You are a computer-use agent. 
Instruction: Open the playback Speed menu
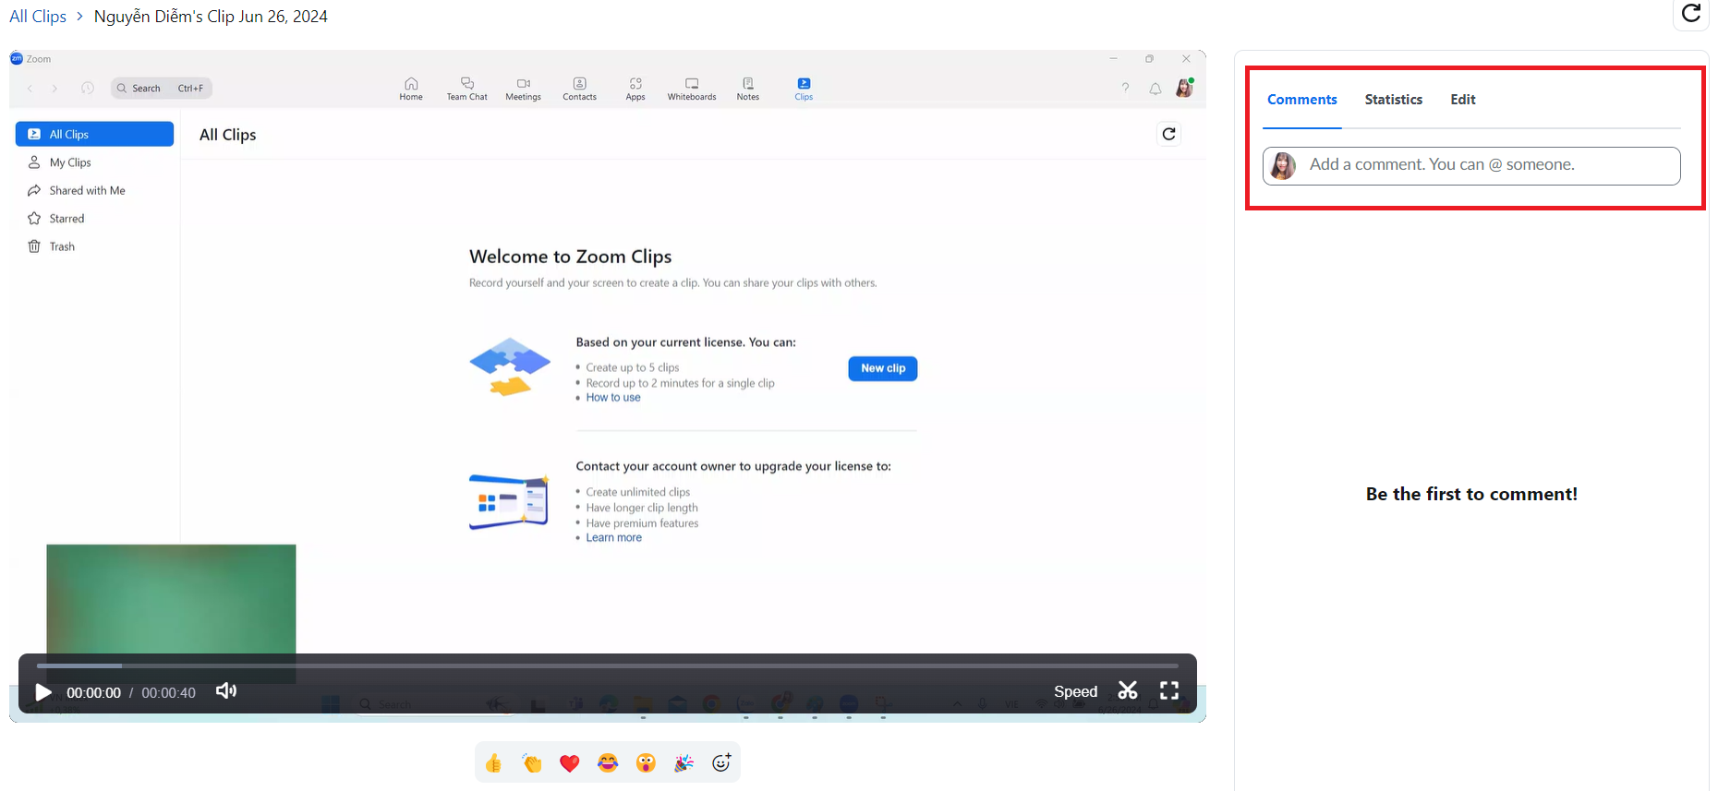(x=1075, y=692)
